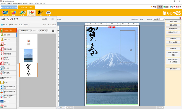
Task: Click the フレーム設定 (Frame settings) button
Action: coord(173,42)
